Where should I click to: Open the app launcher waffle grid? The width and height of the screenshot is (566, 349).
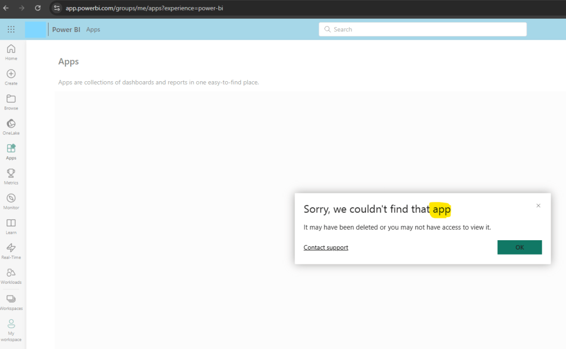point(11,29)
